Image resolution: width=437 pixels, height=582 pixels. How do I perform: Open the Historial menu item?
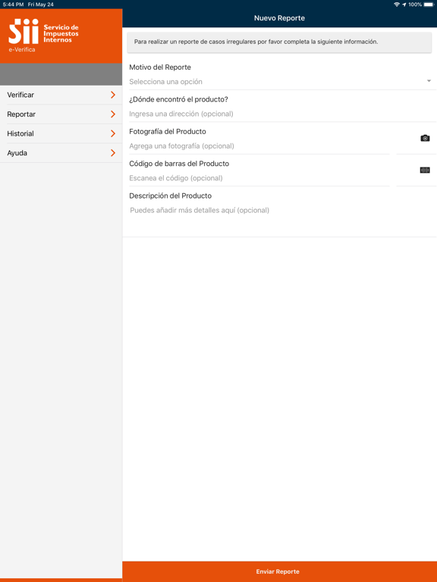pos(61,133)
